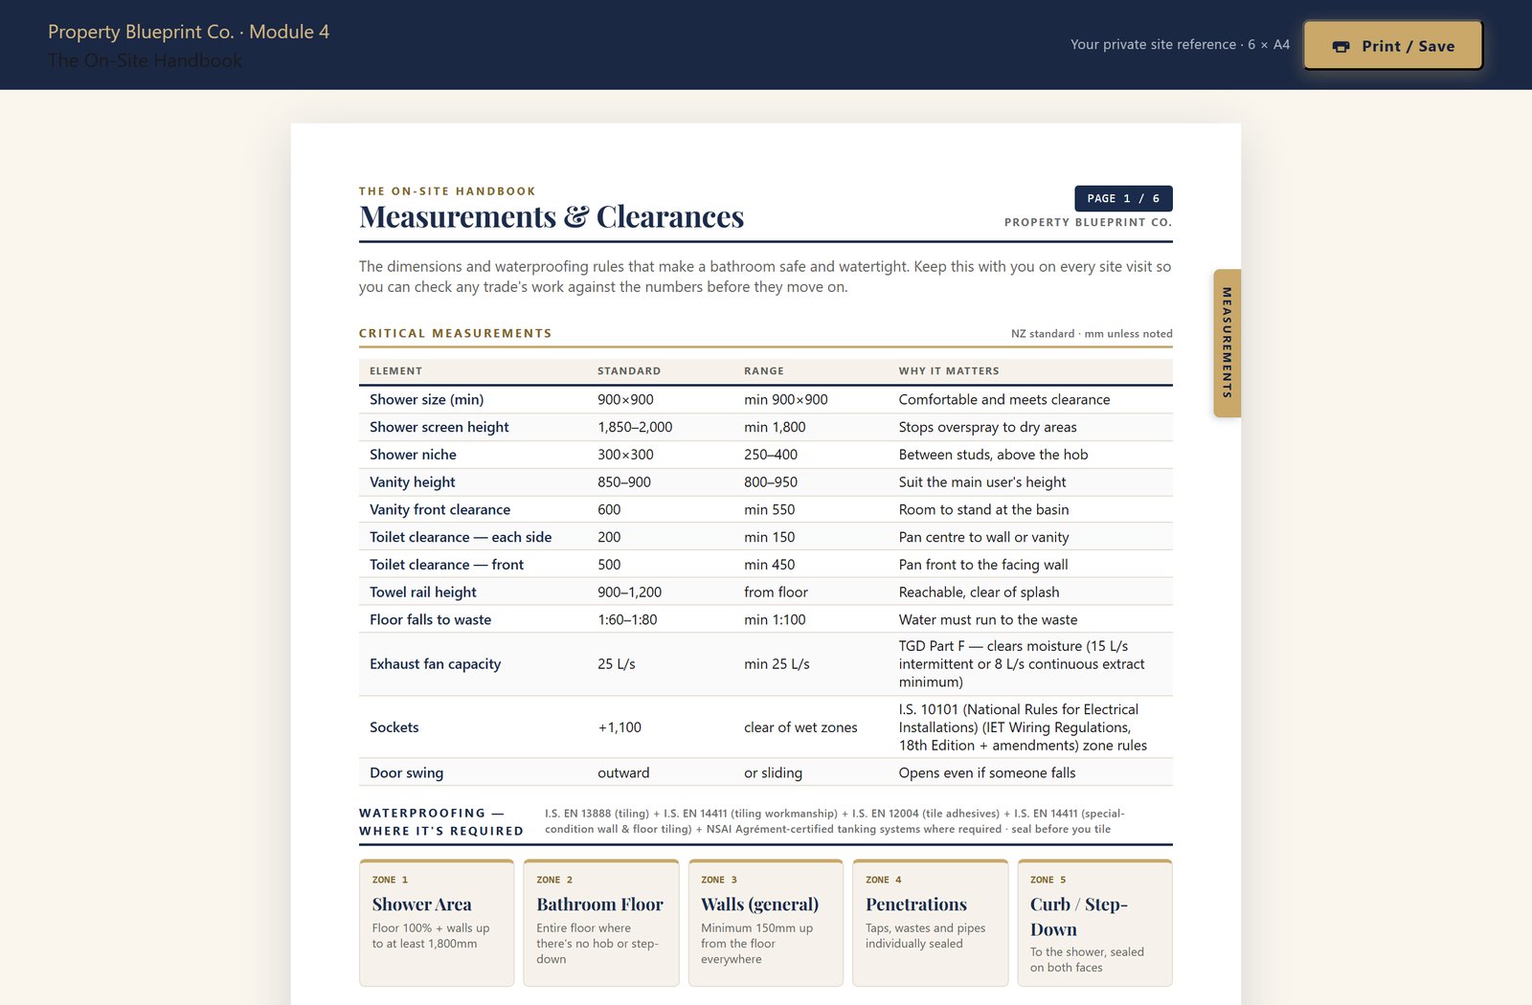Click 'Suit the main user's height' text
1532x1005 pixels.
pyautogui.click(x=982, y=482)
